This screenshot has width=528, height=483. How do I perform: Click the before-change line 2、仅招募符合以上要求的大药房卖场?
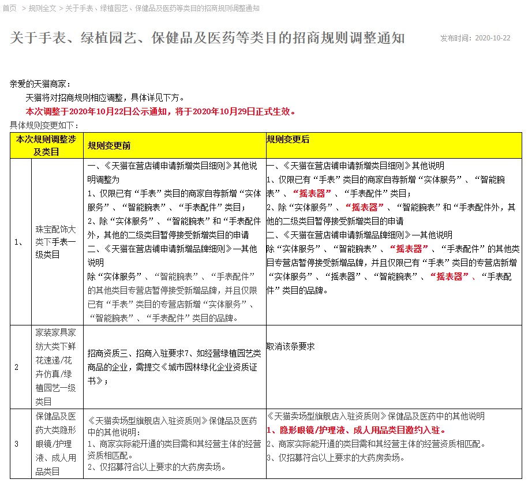click(156, 467)
